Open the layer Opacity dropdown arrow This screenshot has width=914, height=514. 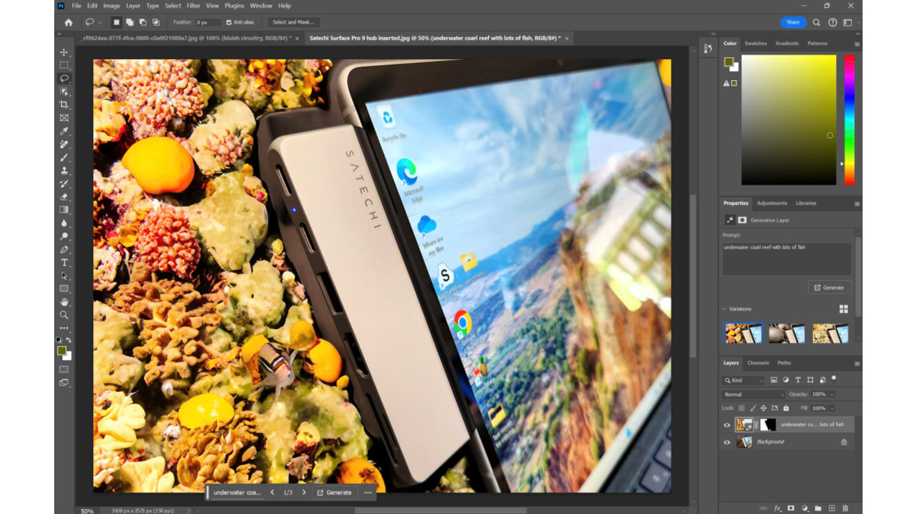click(832, 395)
